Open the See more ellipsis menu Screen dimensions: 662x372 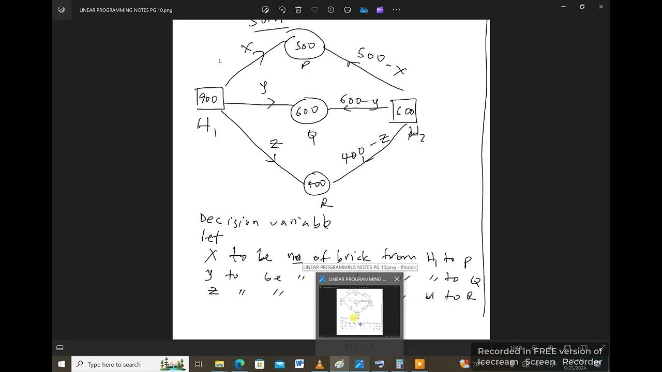point(397,10)
